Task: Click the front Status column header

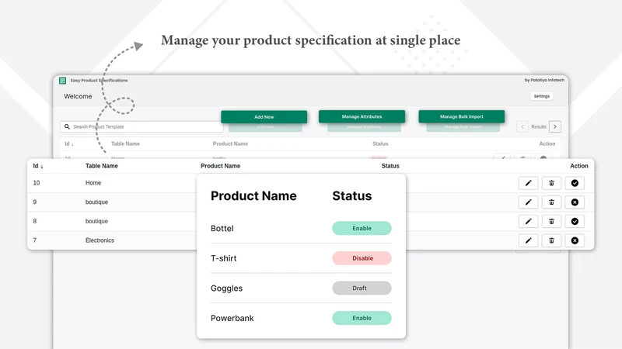Action: 390,166
